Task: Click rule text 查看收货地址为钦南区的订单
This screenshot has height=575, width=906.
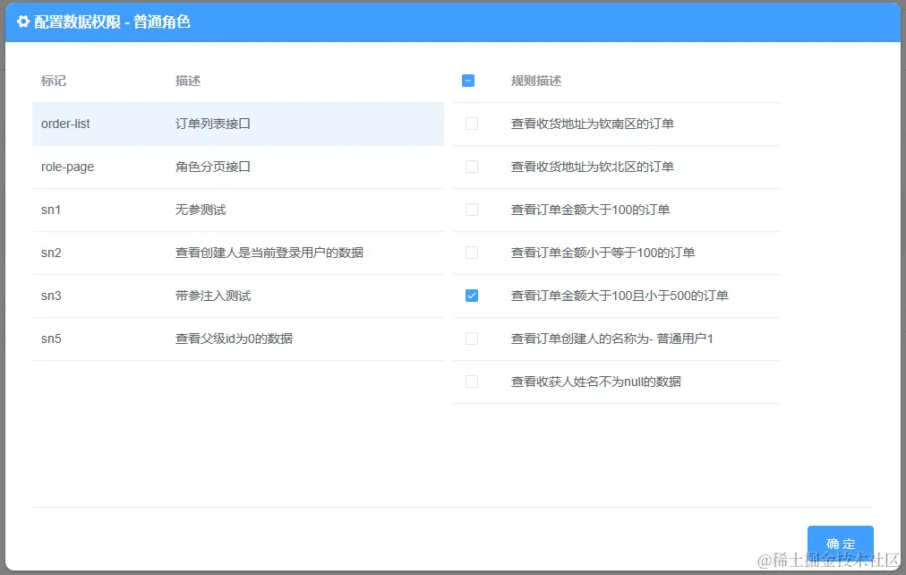Action: point(593,124)
